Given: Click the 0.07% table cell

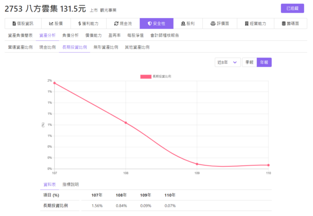Looking at the screenshot, I should (x=170, y=206).
